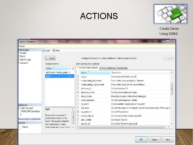
Task: Enable the process_id checkbox
Action: (x=78, y=124)
